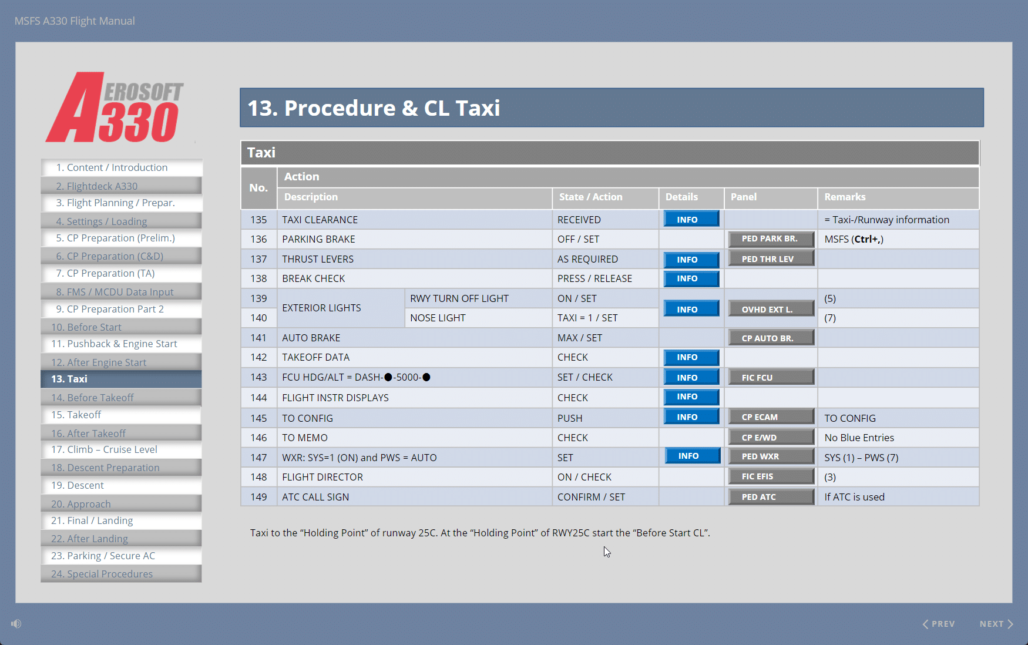
Task: Open the CP AUTO BR. panel
Action: pos(771,338)
